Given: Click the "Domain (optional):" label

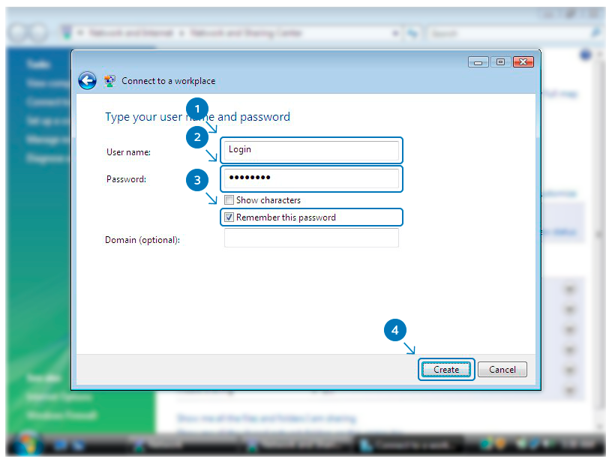Looking at the screenshot, I should pos(142,240).
